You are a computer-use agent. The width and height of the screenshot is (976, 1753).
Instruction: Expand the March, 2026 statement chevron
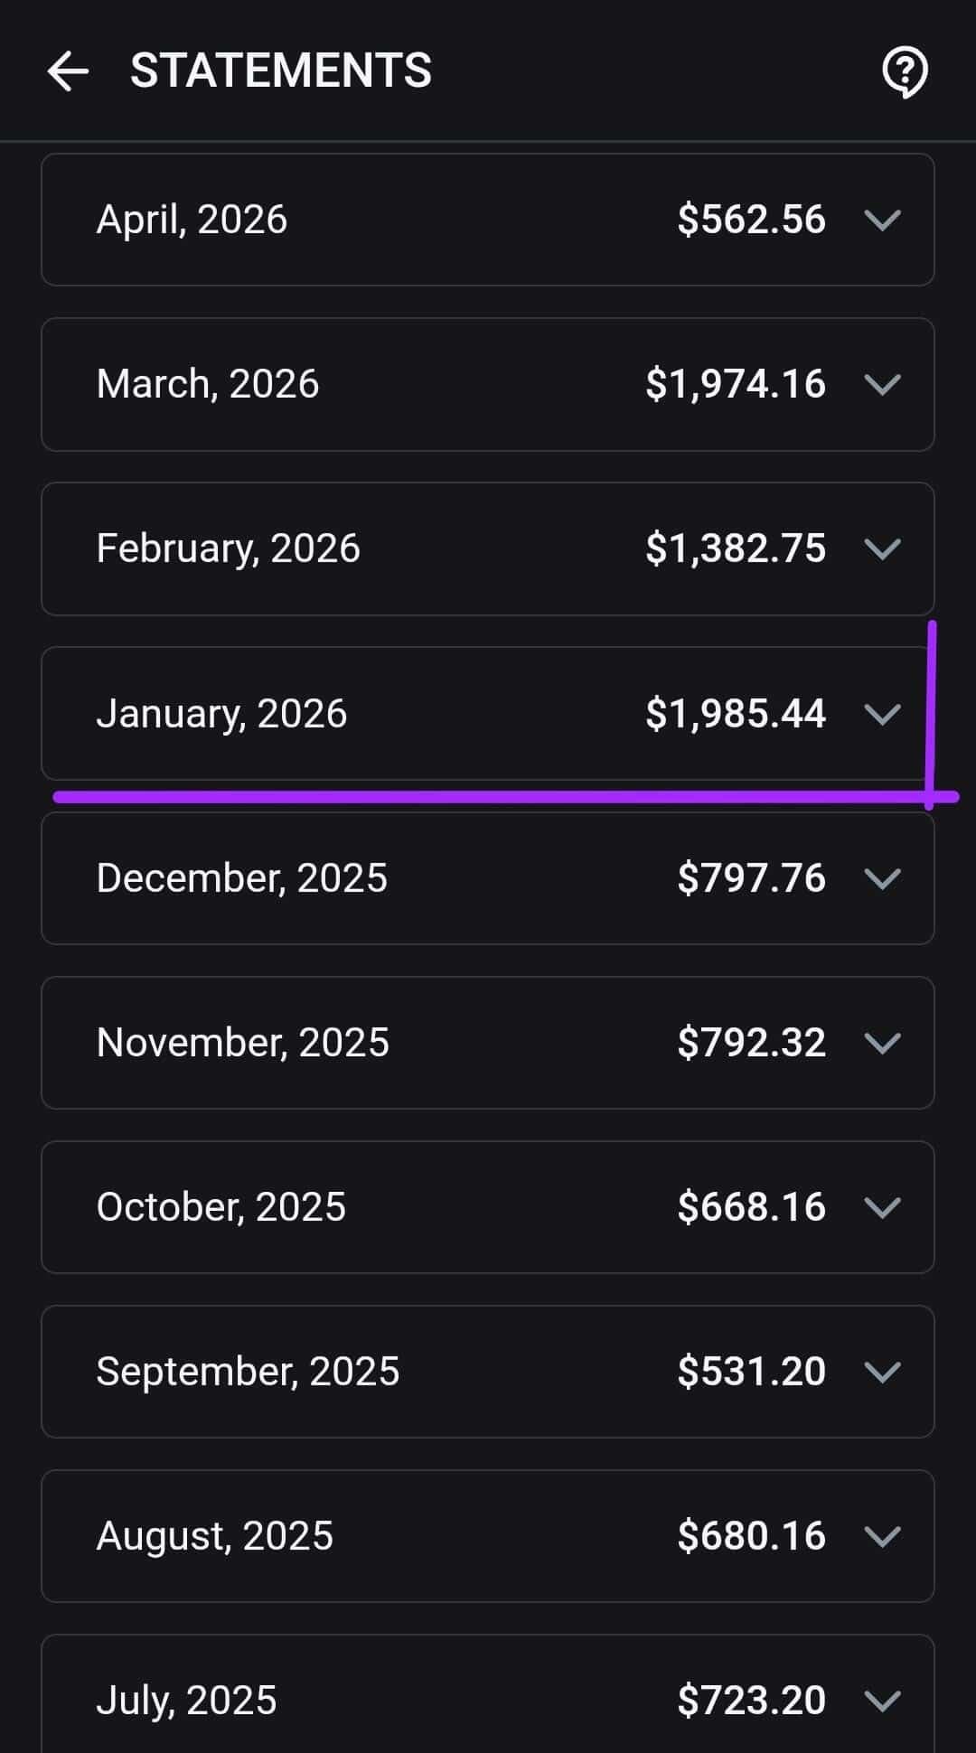(882, 384)
